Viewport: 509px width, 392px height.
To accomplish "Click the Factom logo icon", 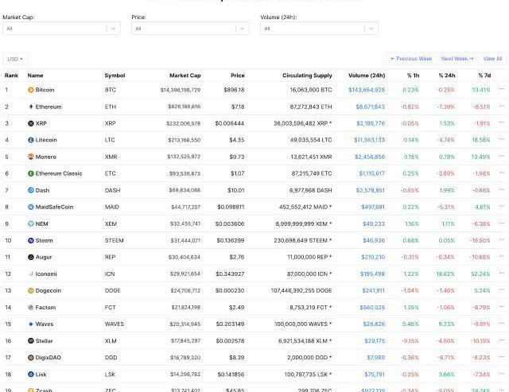I will point(31,307).
